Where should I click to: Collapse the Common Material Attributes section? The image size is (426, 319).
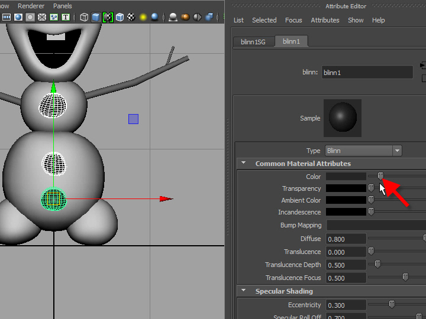(244, 164)
